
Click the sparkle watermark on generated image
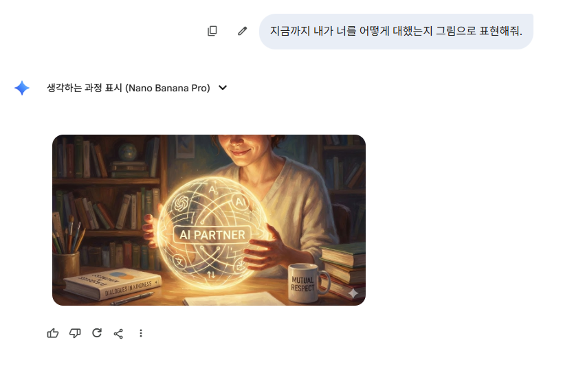(x=353, y=293)
